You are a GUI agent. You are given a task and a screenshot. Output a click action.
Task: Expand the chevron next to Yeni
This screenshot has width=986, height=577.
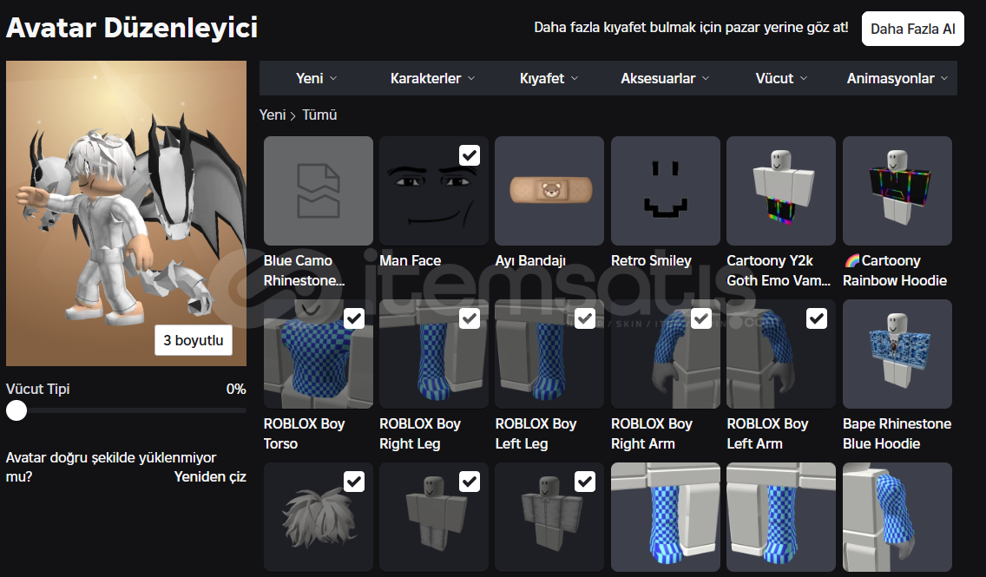coord(333,79)
